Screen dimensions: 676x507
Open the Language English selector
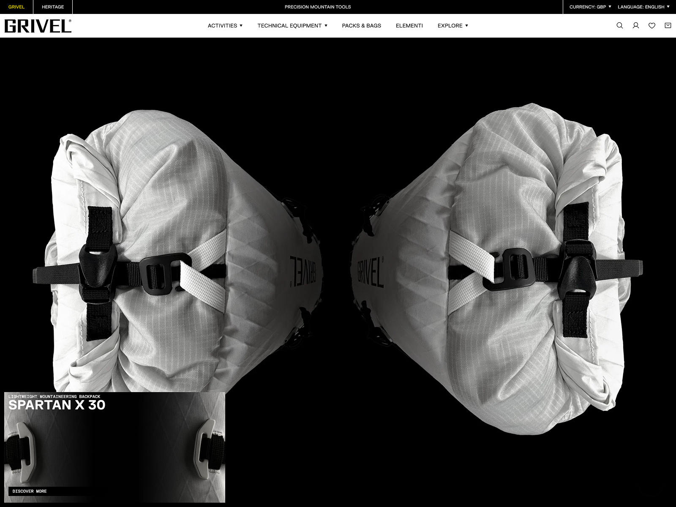[x=643, y=7]
